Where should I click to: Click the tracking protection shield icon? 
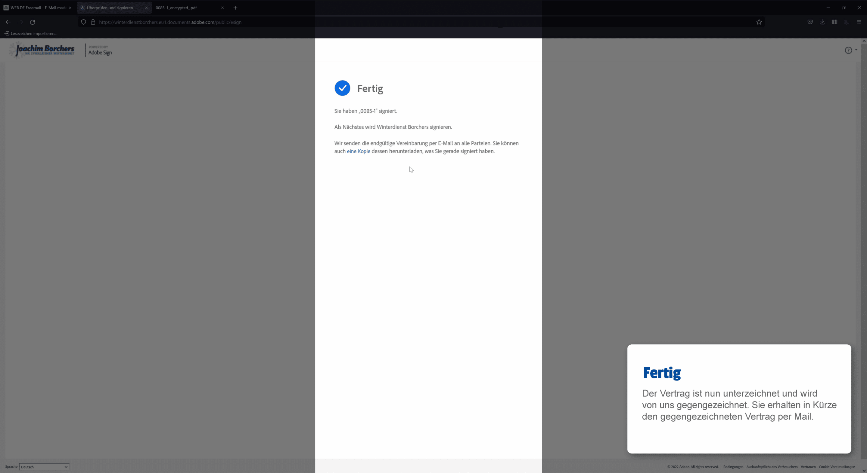[83, 22]
